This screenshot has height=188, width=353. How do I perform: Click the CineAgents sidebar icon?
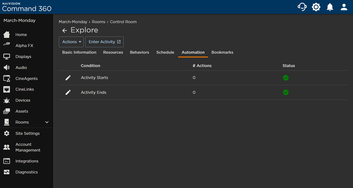click(x=6, y=78)
